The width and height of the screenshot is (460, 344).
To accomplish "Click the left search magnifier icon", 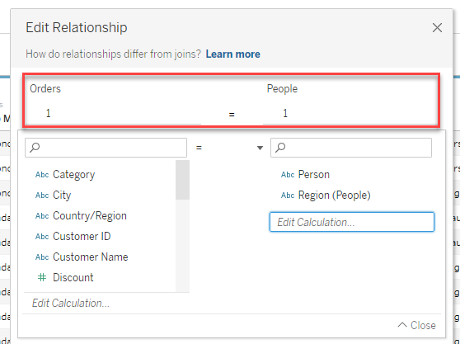I will [x=35, y=147].
